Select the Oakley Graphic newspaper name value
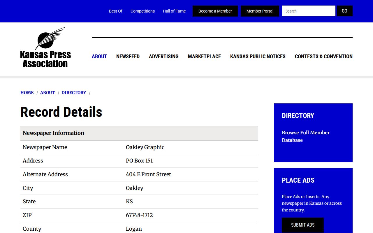Viewport: 373px width, 233px height. [x=145, y=147]
